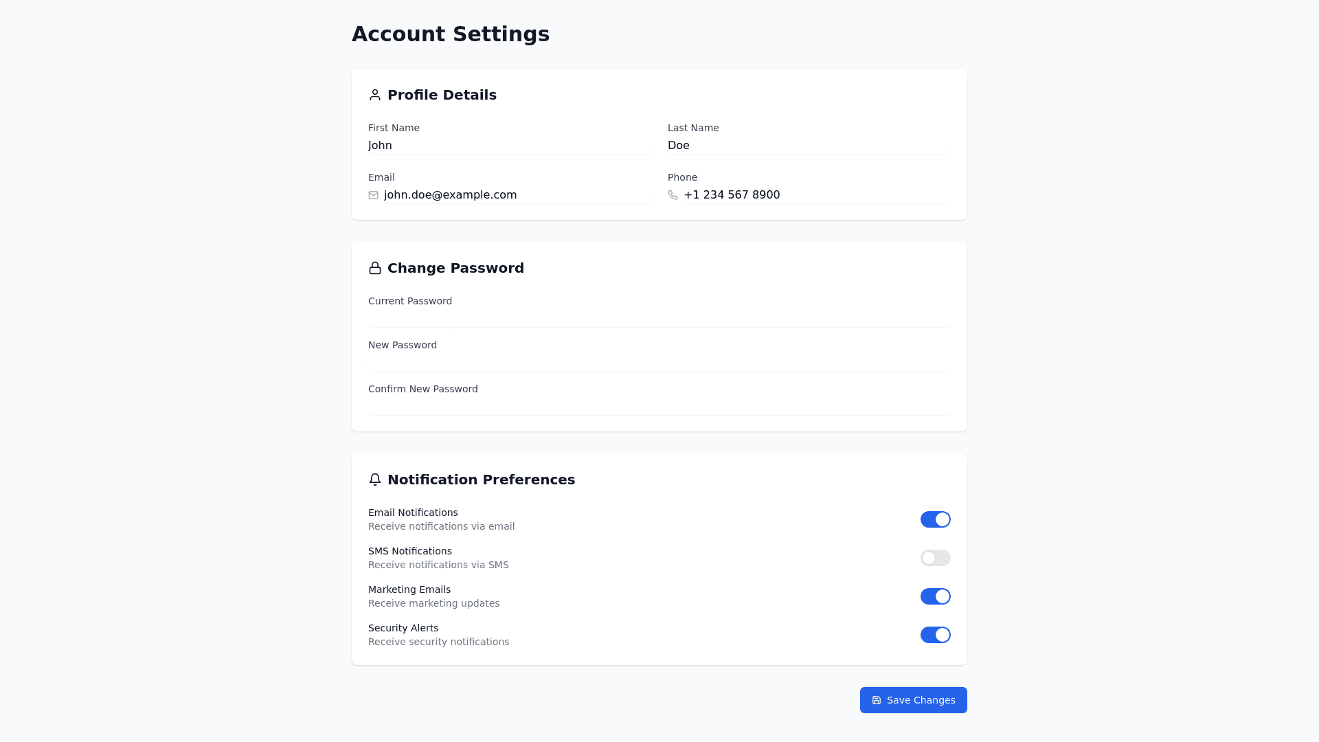Click the New Password input box
Screen dimensions: 1319x742
659,363
